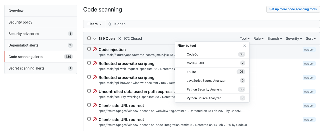Click the 2 badge on Dependabot alerts

coord(70,45)
